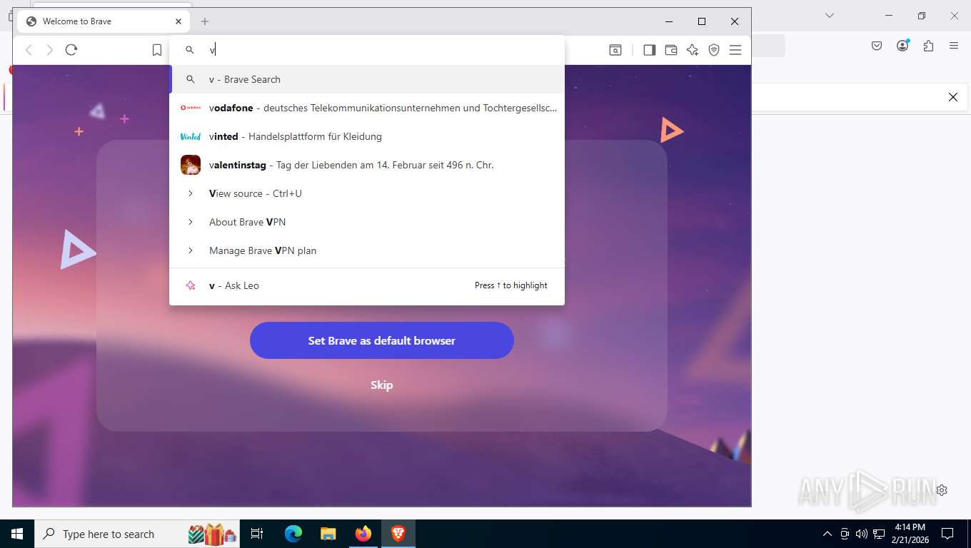971x548 pixels.
Task: Choose the valentinstag suggestion
Action: [x=367, y=165]
